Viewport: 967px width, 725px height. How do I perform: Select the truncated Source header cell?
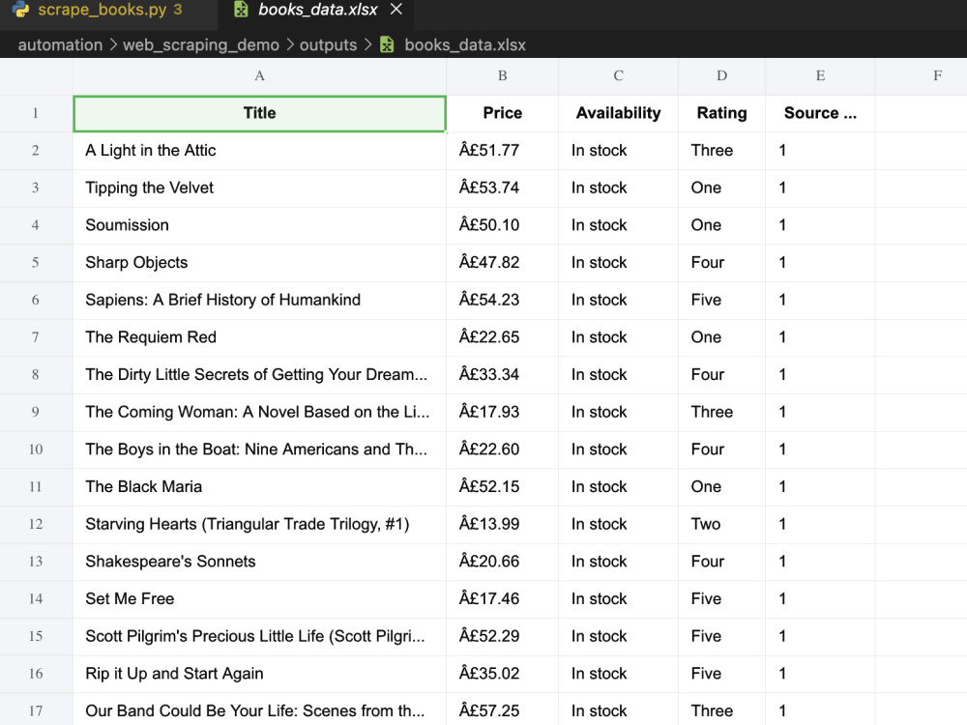click(x=820, y=113)
